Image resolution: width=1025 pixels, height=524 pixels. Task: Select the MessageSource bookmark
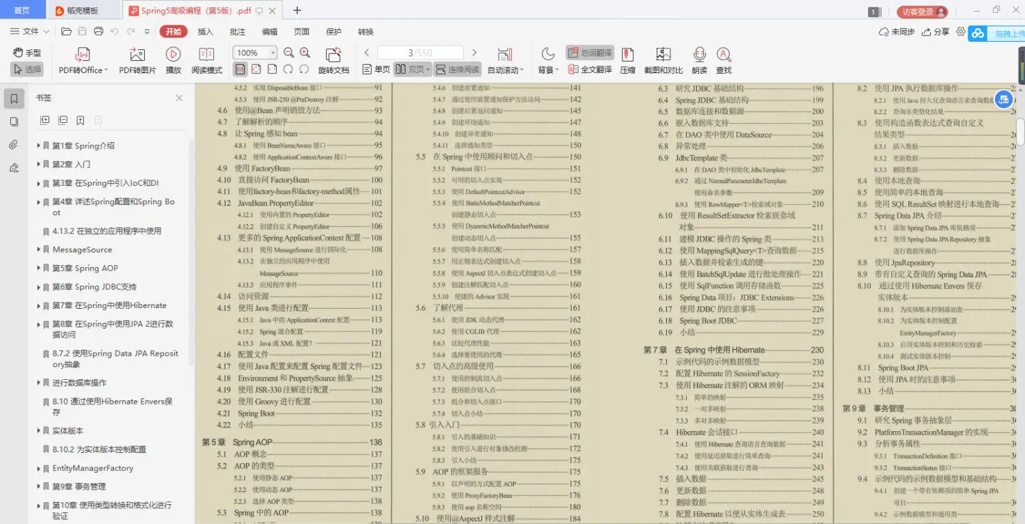click(x=81, y=249)
